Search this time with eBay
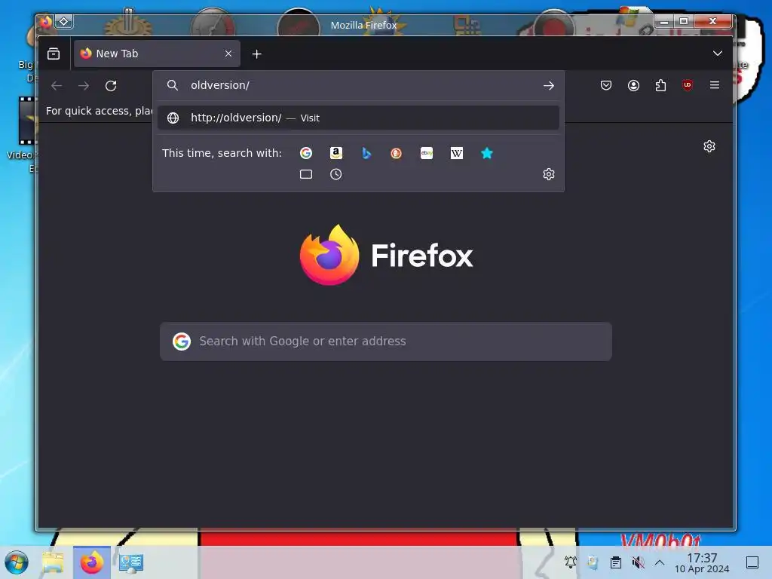 point(427,153)
